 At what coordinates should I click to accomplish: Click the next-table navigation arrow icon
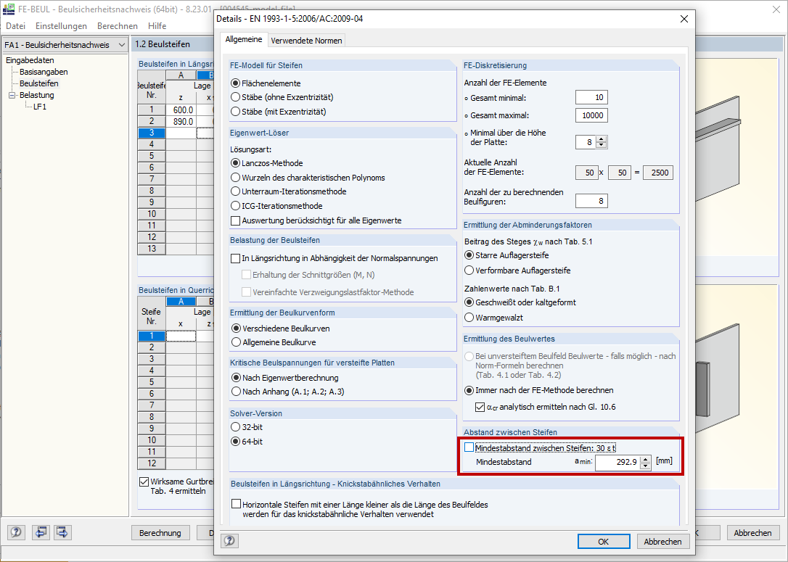(x=62, y=532)
